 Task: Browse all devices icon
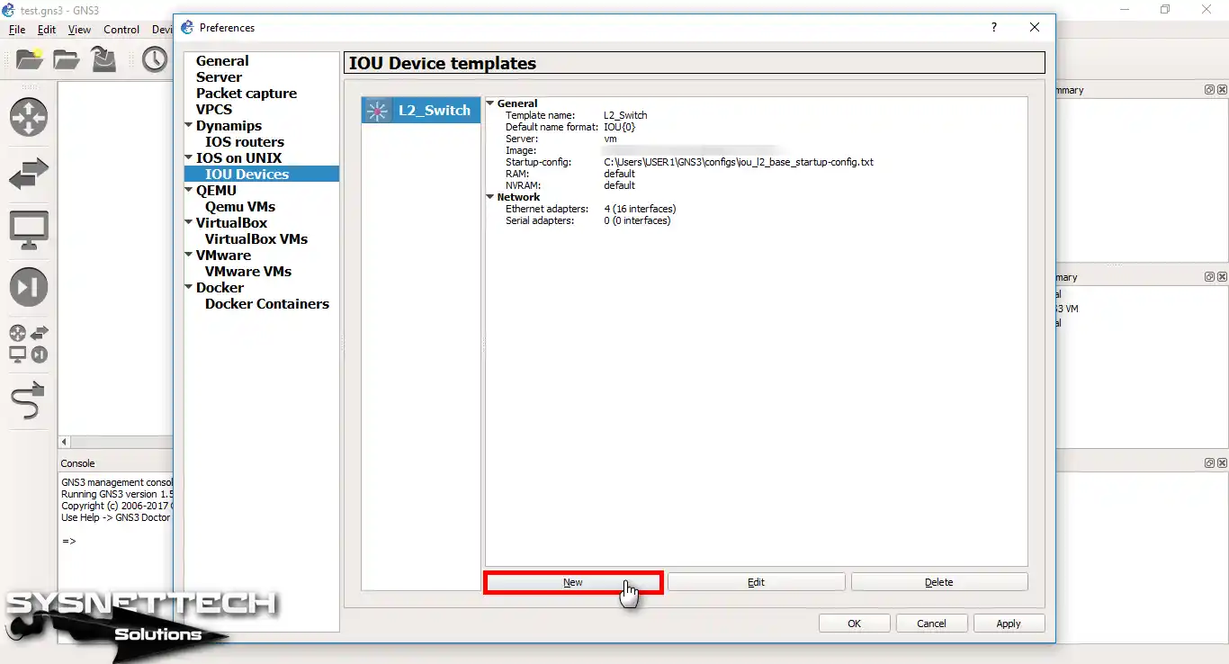click(29, 344)
